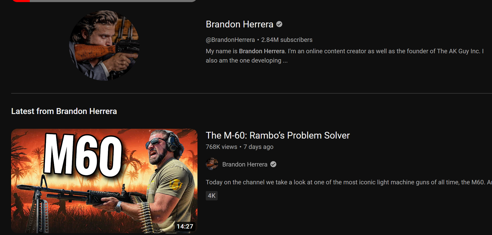Click the 14:27 duration badge on thumbnail

(185, 226)
